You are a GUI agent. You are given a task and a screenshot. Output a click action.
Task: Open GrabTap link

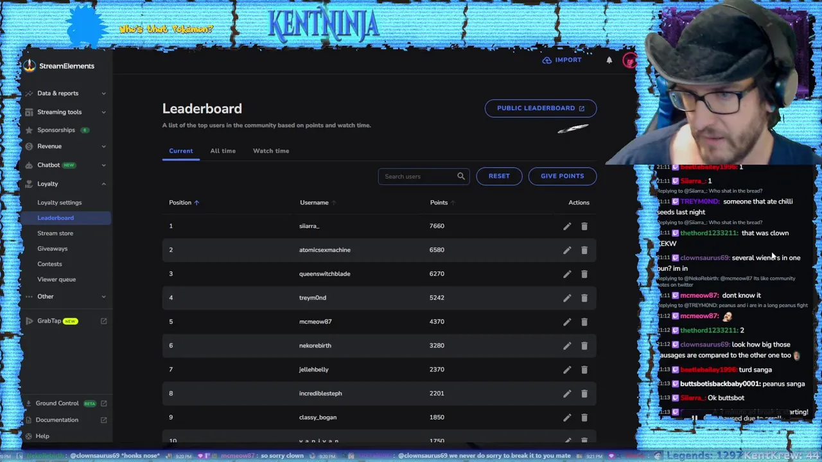pyautogui.click(x=49, y=321)
